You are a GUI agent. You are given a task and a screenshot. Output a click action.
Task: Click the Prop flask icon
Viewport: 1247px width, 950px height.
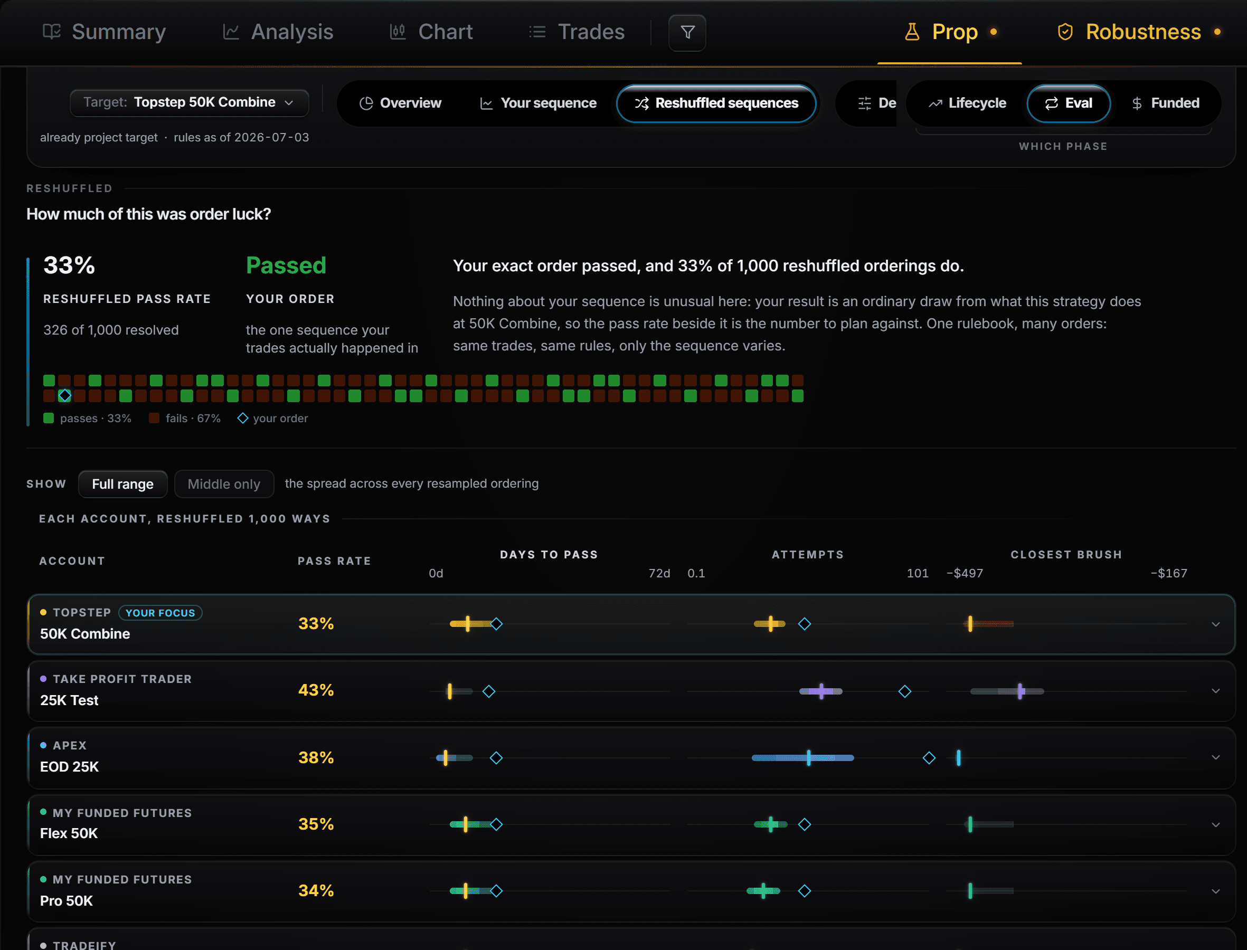point(912,32)
